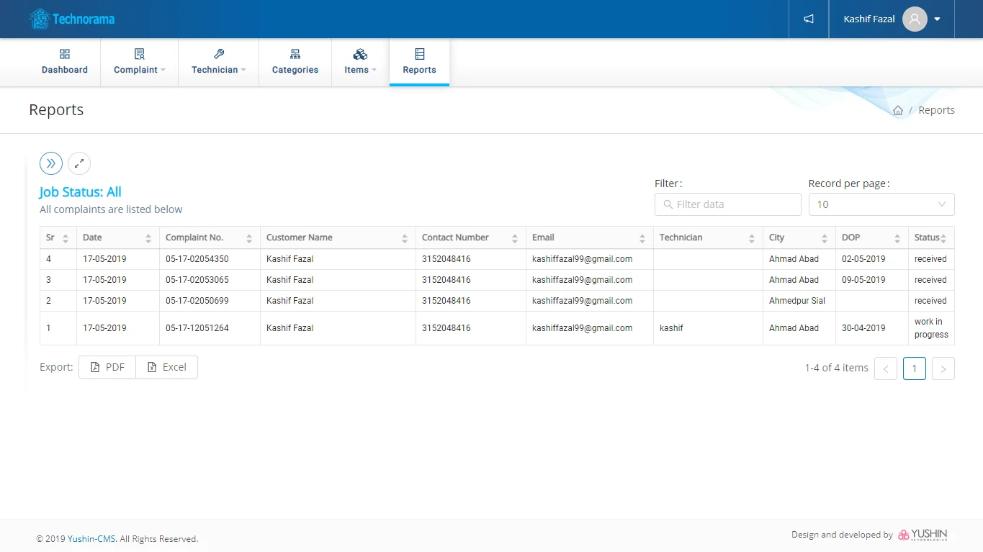Click the Yushin-CMS footer link
983x552 pixels.
tap(91, 539)
